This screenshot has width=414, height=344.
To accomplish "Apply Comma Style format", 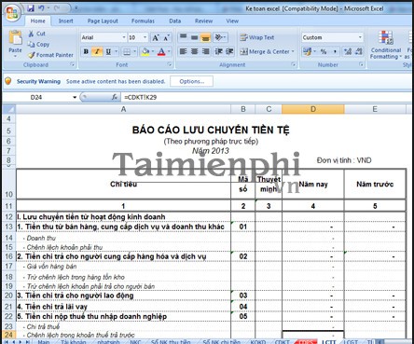I will pos(335,51).
